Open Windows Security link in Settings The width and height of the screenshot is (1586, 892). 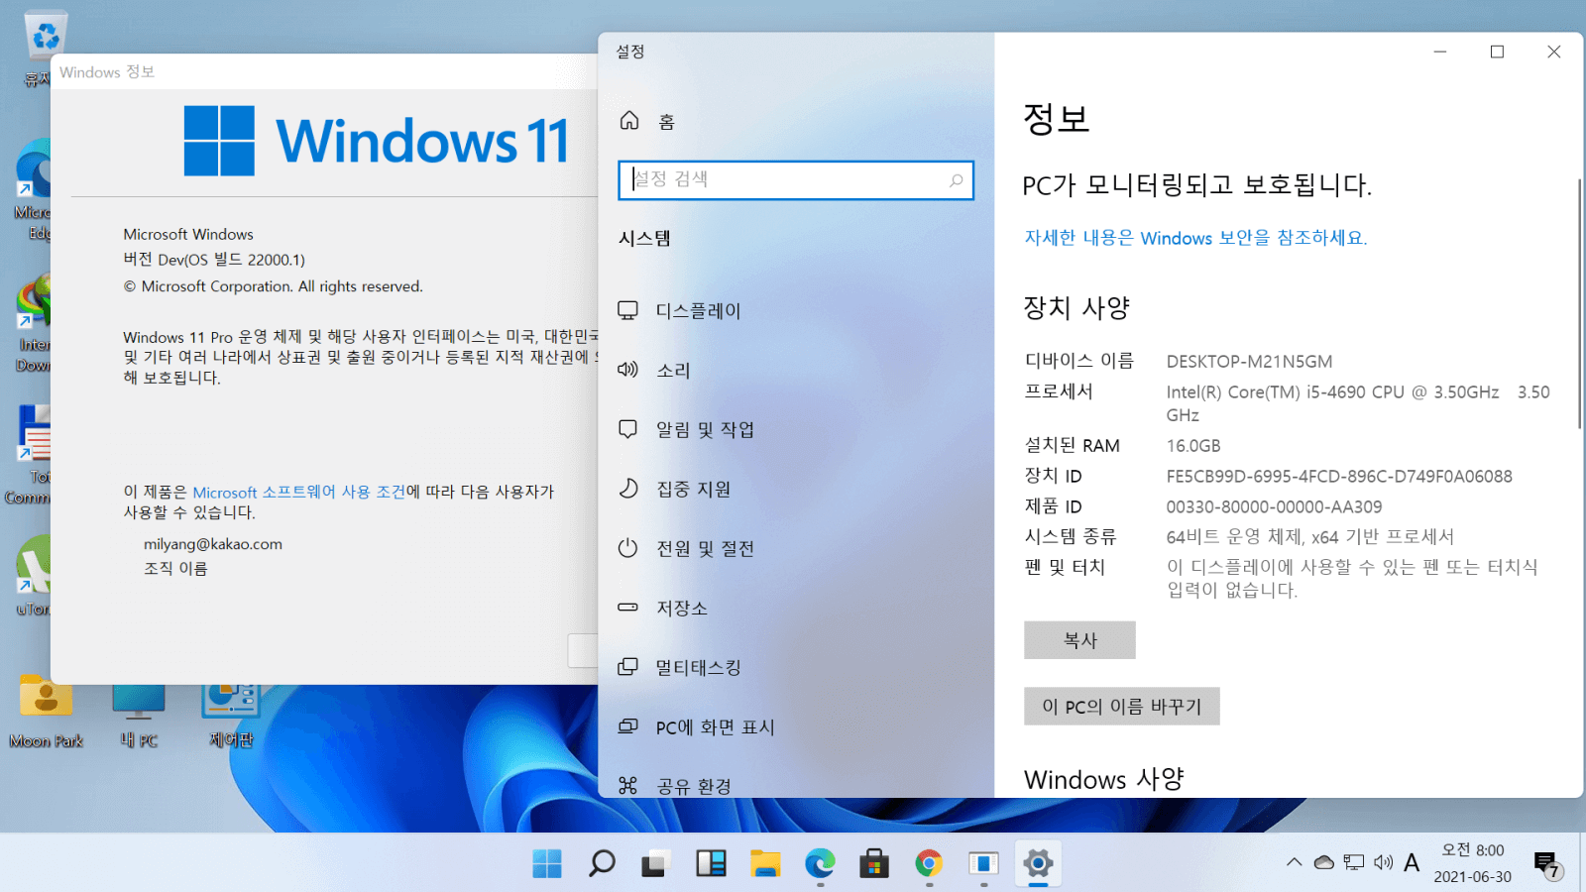(1195, 238)
